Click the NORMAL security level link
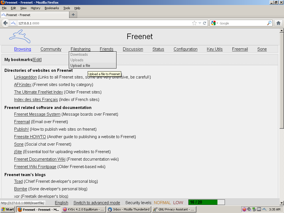The height and width of the screenshot is (213, 284). click(162, 203)
